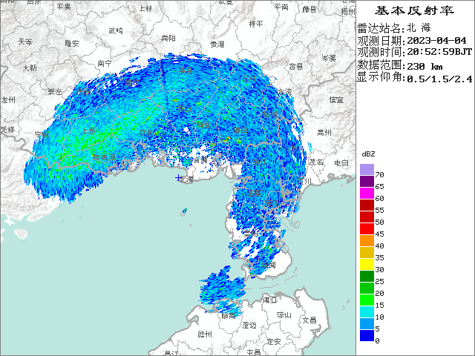
Task: Click the 钦州 label in the echo
Action: coord(147,132)
